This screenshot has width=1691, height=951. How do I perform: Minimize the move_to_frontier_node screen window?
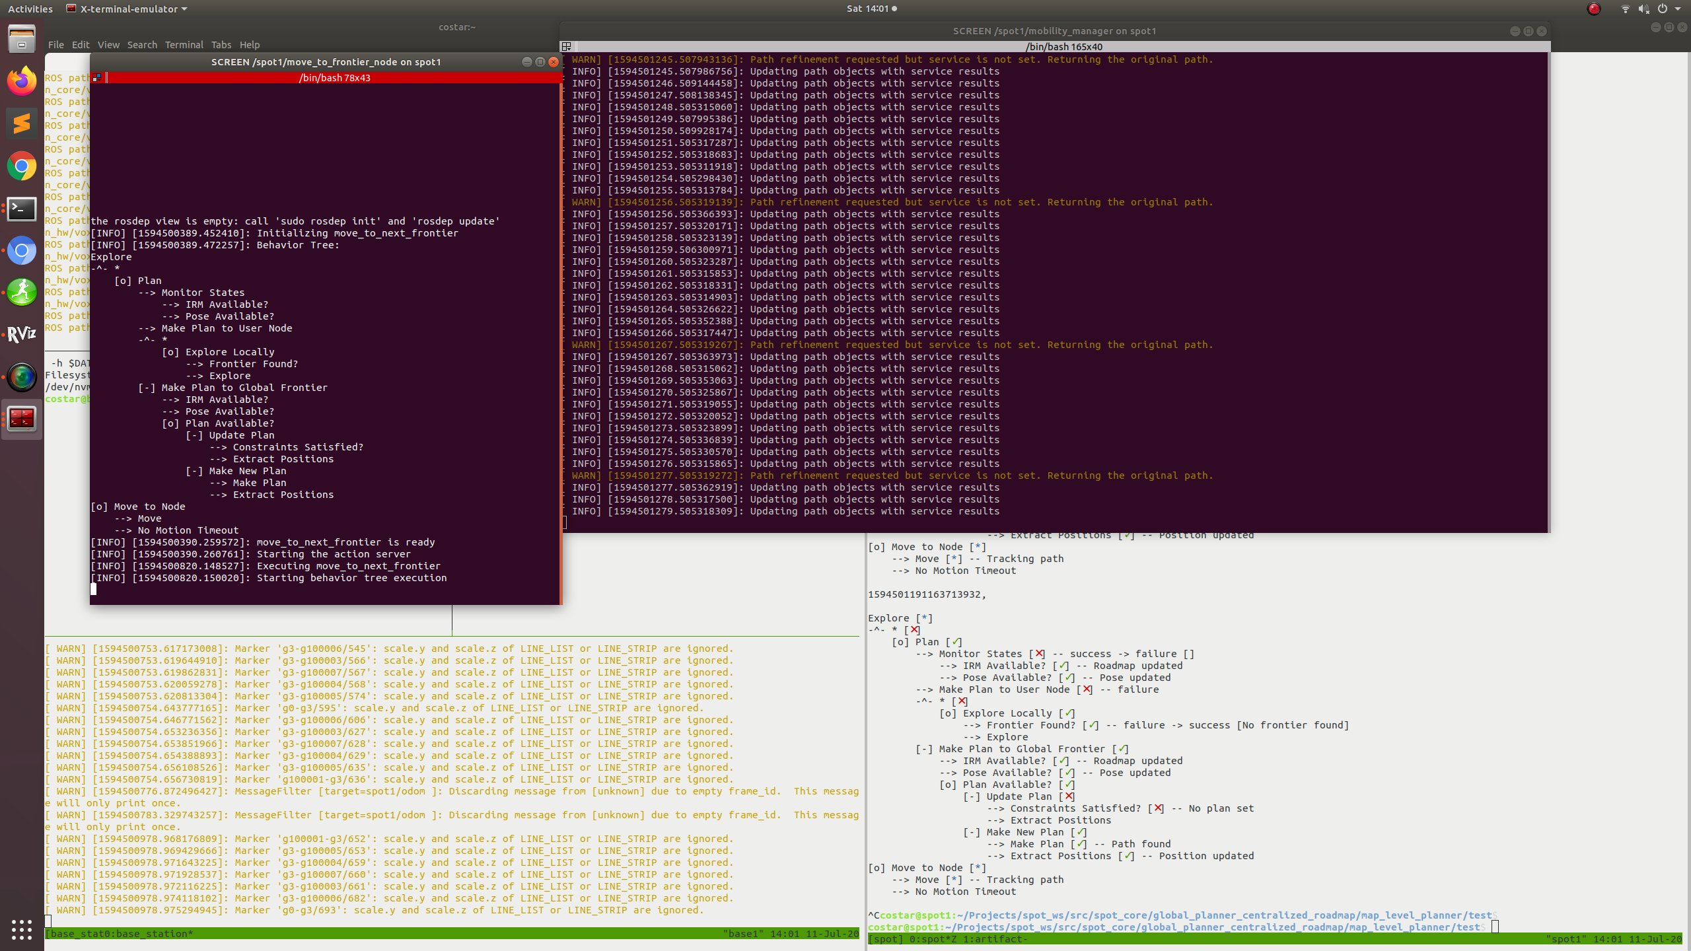coord(527,62)
